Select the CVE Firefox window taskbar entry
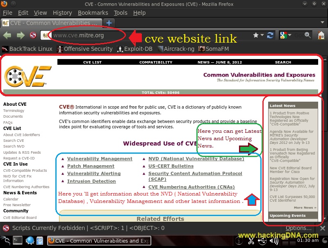This screenshot has width=328, height=248. [x=99, y=241]
